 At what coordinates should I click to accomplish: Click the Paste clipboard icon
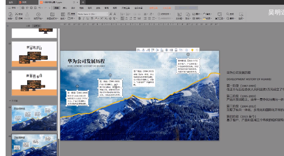click(x=10, y=14)
